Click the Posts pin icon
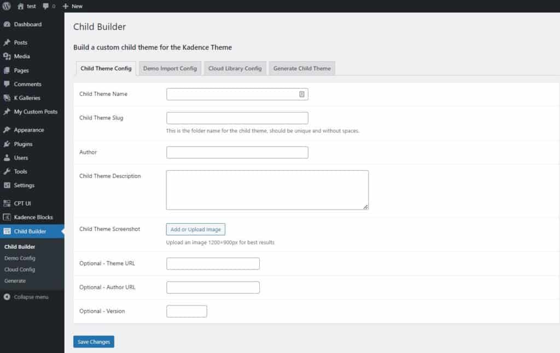 (7, 43)
